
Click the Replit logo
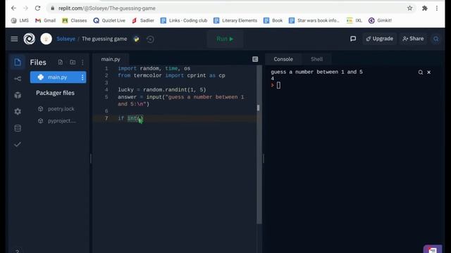point(30,39)
